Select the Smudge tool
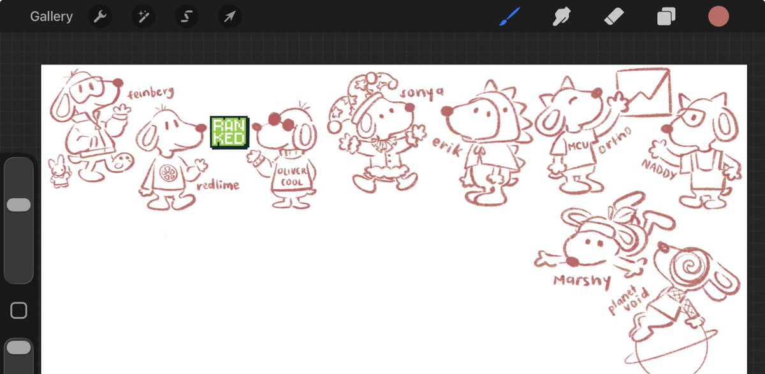 coord(561,17)
